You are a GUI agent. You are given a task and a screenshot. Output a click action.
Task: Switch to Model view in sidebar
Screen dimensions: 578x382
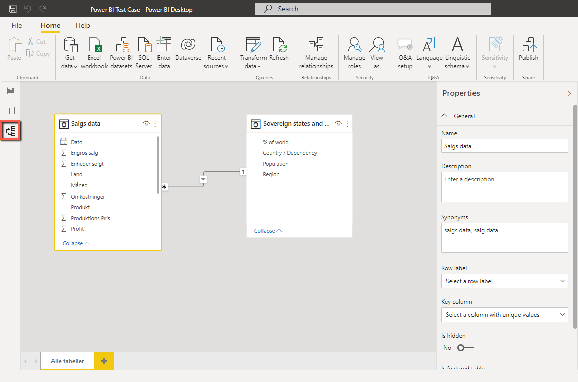coord(11,131)
